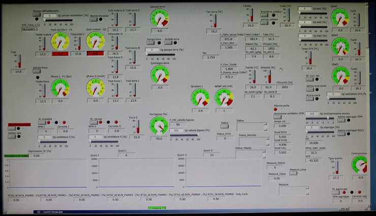Toggle the bruciatore_caldaia button
Viewport: 376px width, 216px height.
264,15
